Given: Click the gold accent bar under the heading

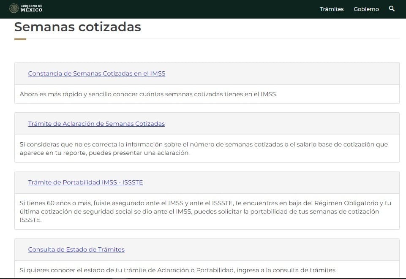Looking at the screenshot, I should (x=20, y=39).
